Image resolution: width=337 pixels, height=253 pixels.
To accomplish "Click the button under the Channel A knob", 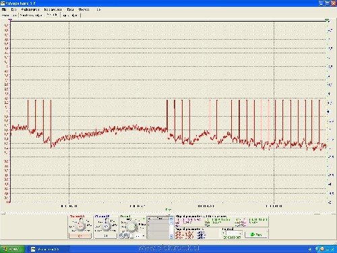I will click(x=80, y=235).
